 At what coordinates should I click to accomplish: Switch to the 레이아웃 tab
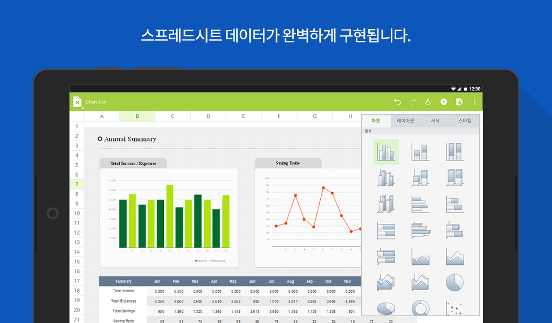point(405,121)
